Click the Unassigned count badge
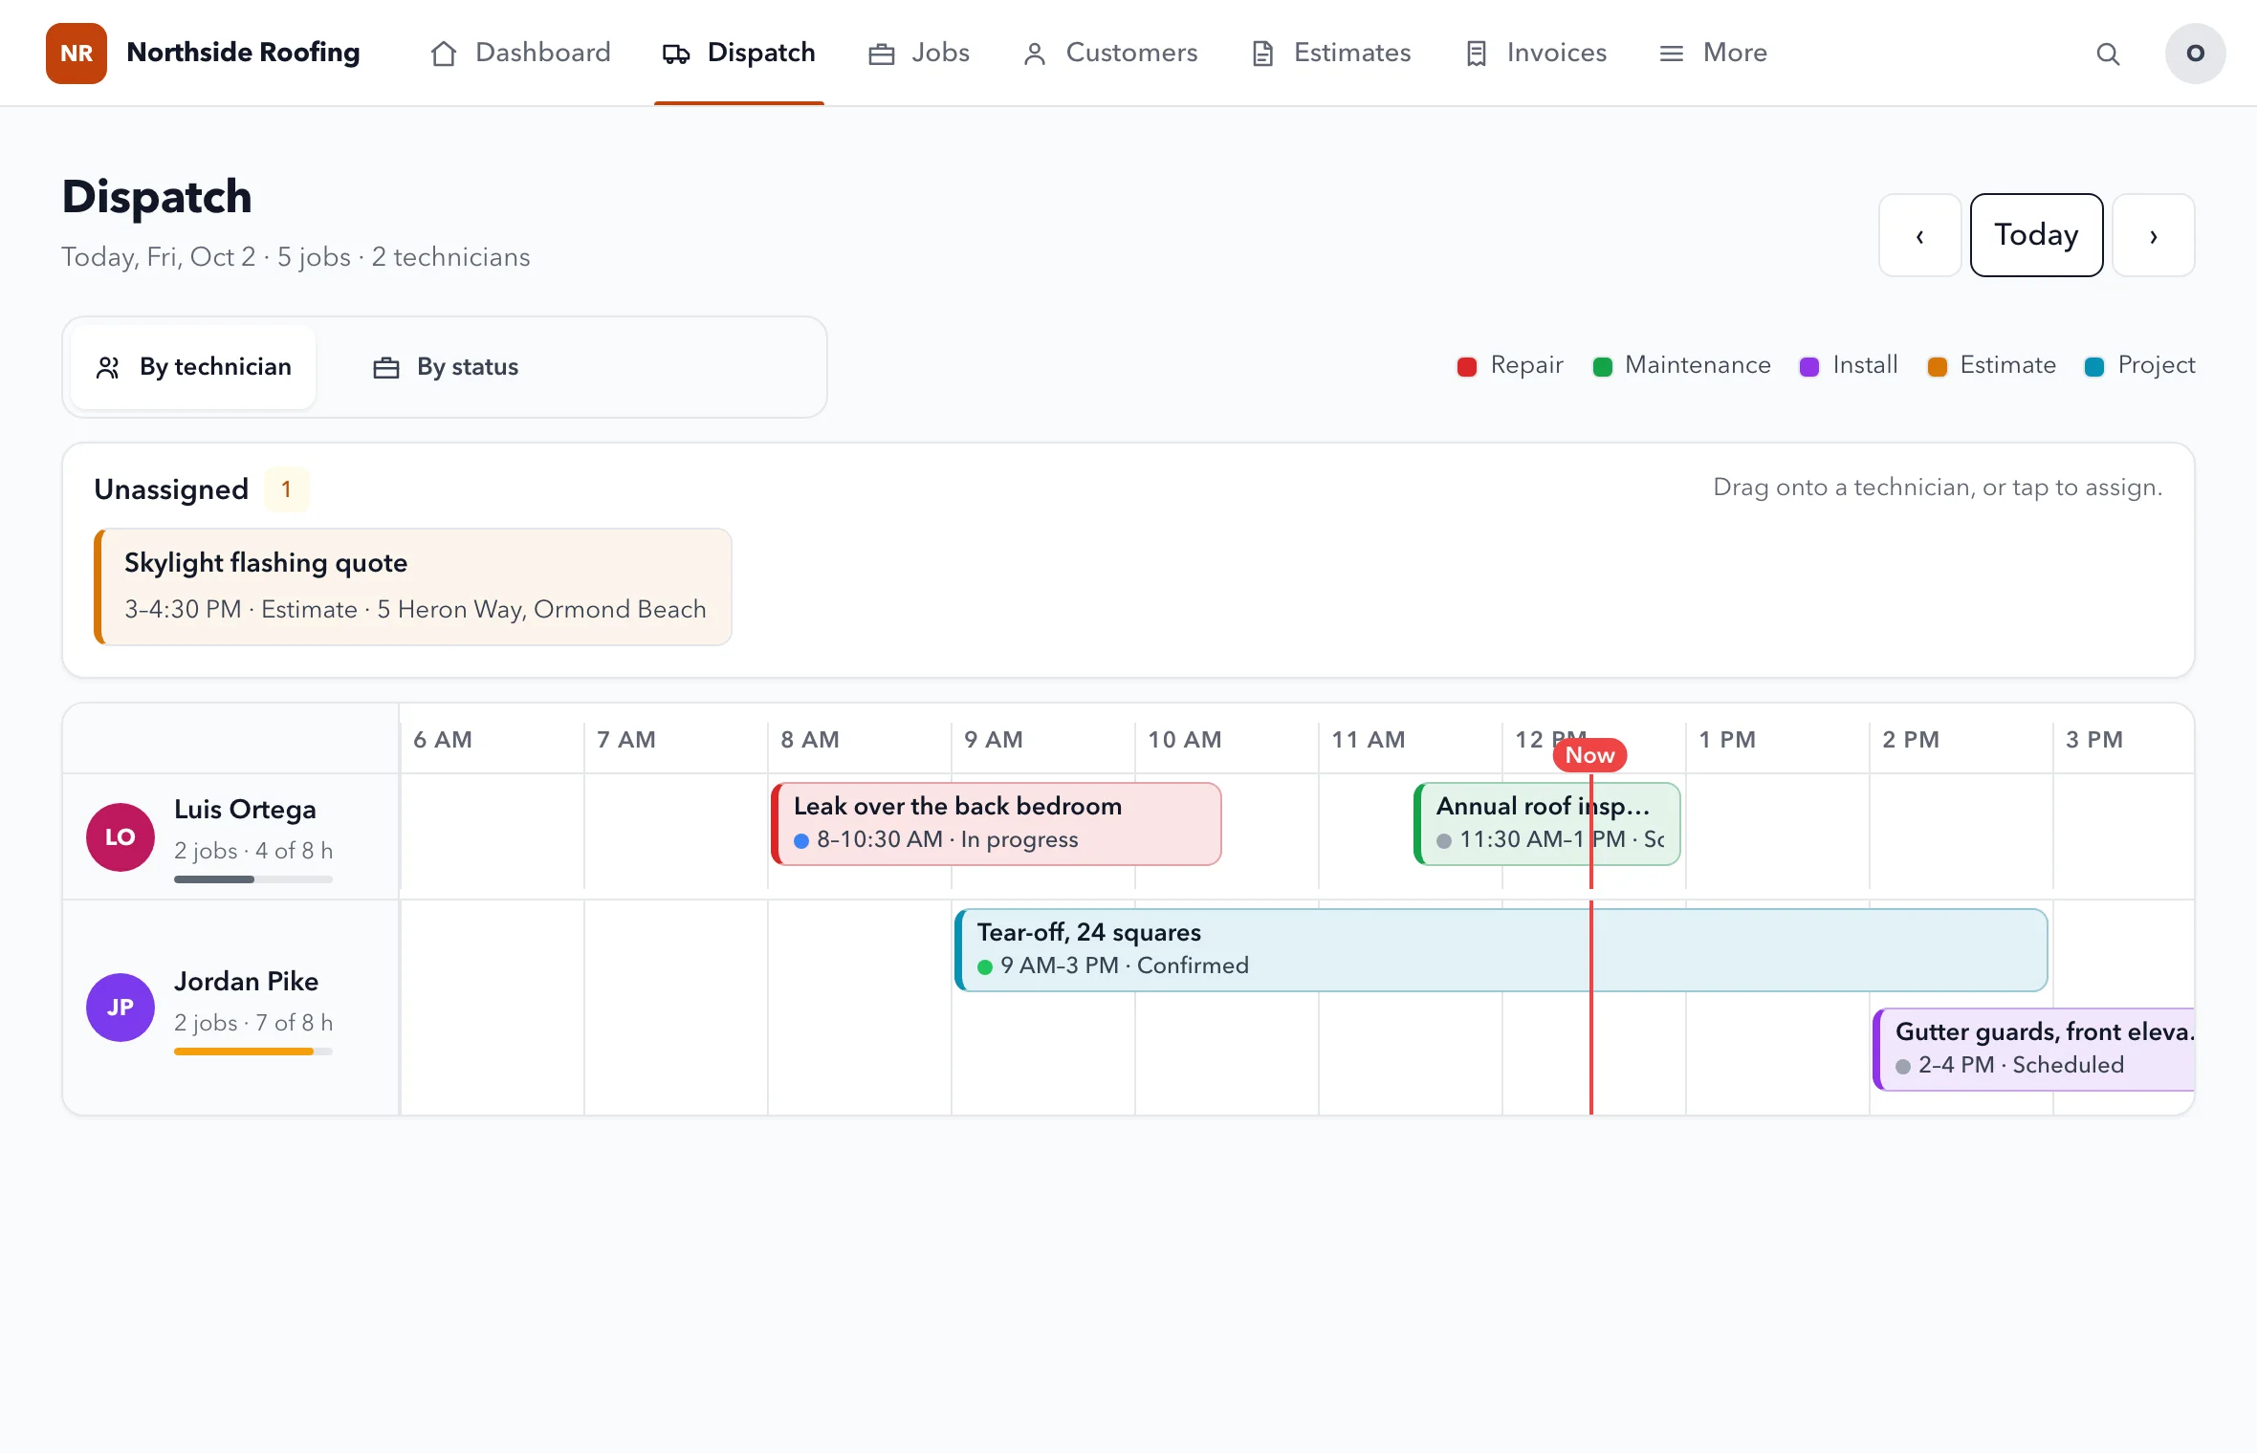The width and height of the screenshot is (2257, 1453). coord(286,489)
